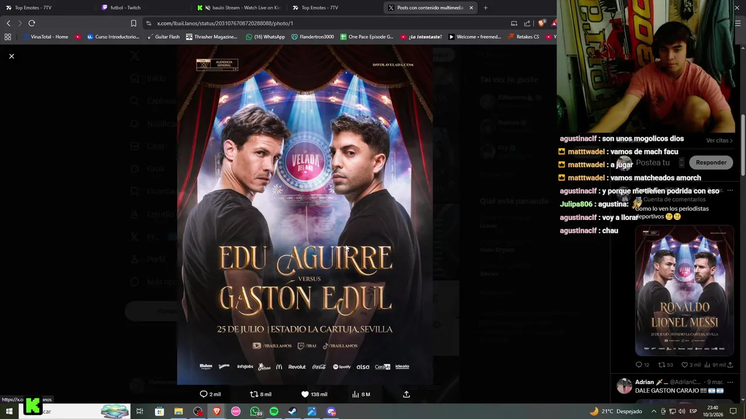Open the site settings icon in address bar

tap(149, 23)
